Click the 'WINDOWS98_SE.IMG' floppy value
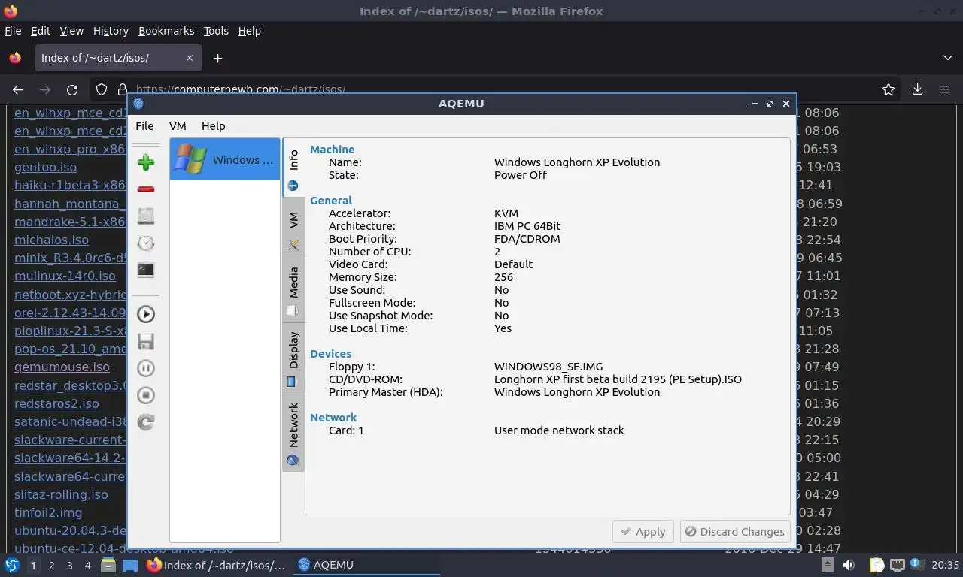The width and height of the screenshot is (963, 577). [548, 367]
